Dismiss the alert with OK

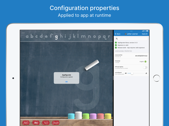click(66, 82)
